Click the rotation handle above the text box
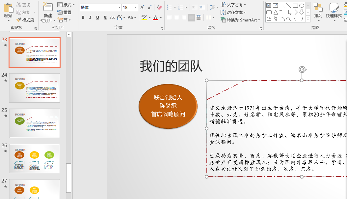This screenshot has width=347, height=199. 302,69
